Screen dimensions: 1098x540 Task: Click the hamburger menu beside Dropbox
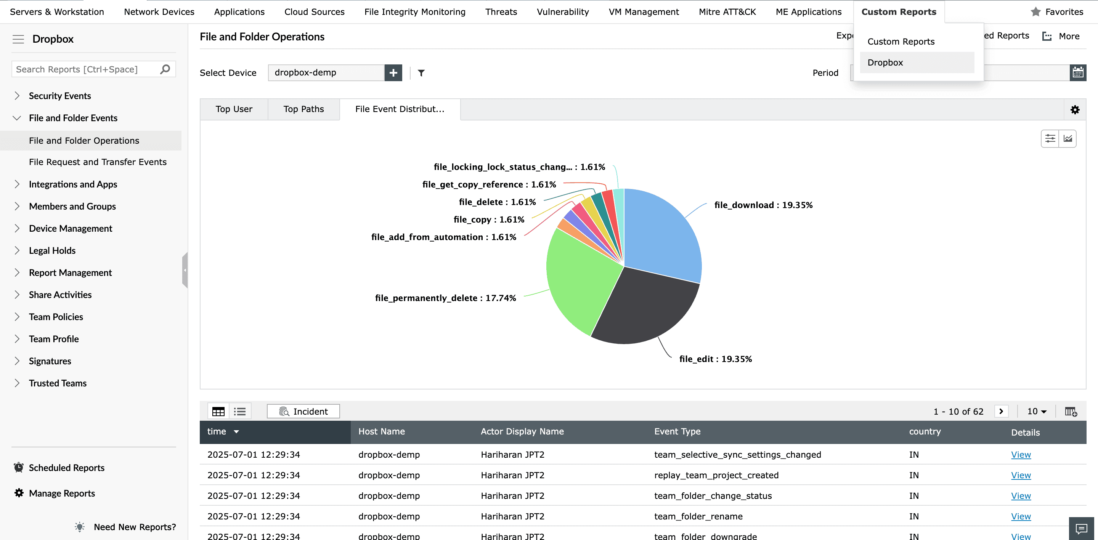18,39
